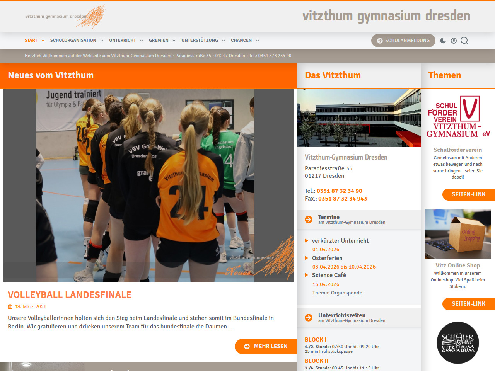The image size is (495, 371).
Task: Click the arrow icon beside Unterrichtszeiten
Action: pyautogui.click(x=309, y=318)
